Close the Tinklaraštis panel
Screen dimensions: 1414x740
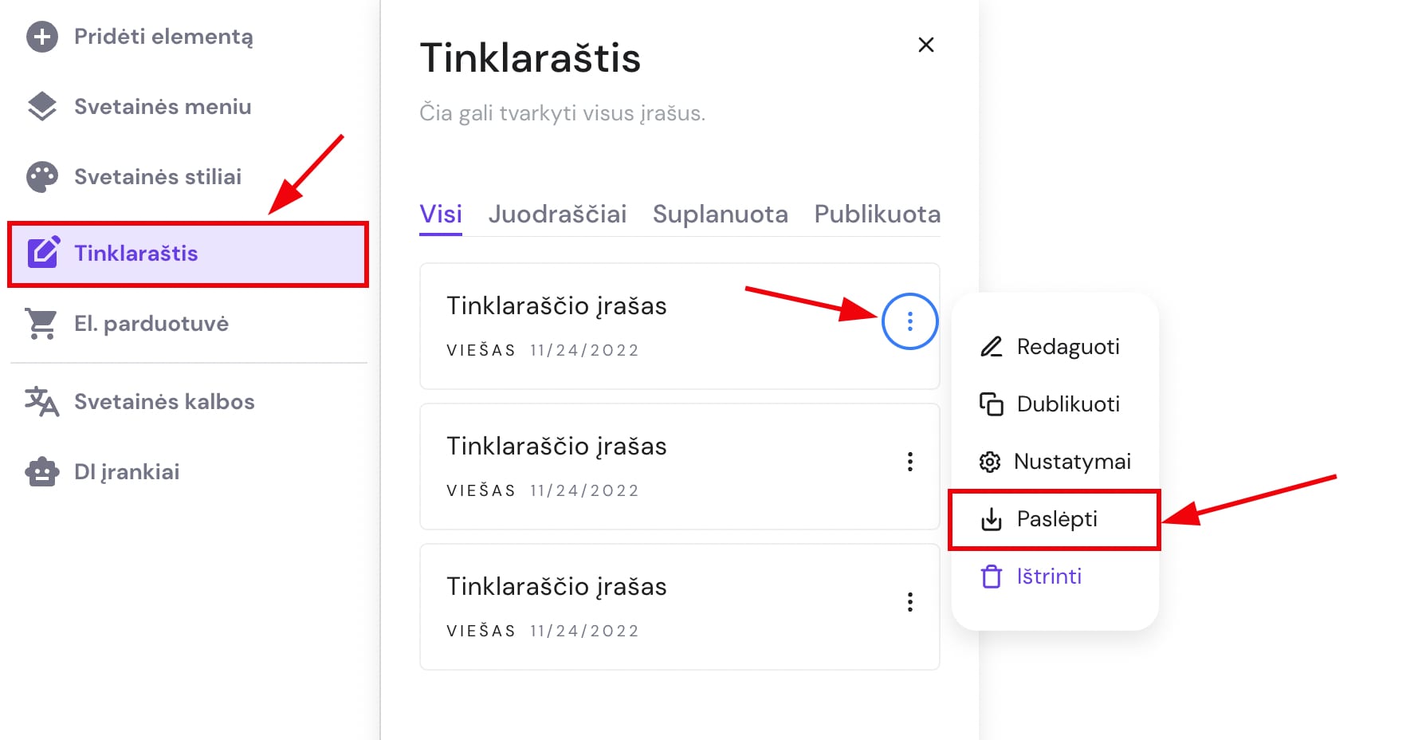925,45
